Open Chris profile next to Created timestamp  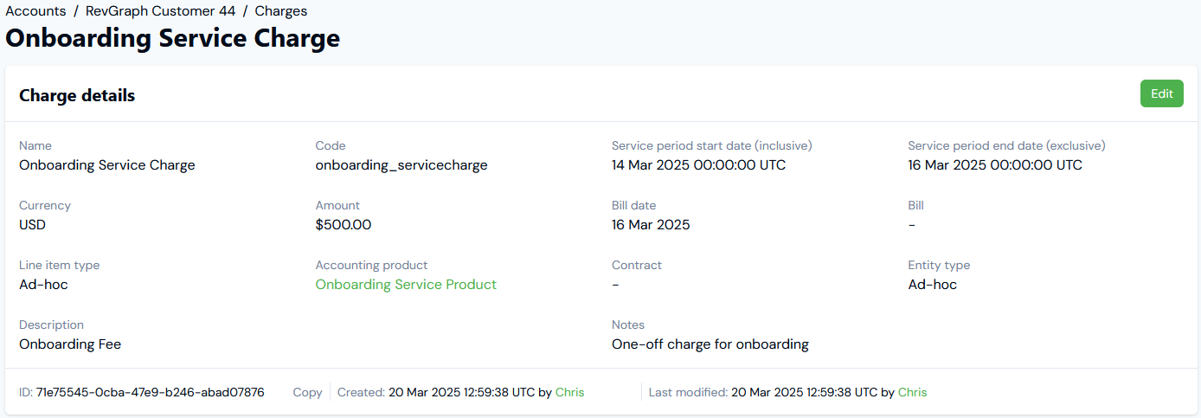tap(569, 392)
